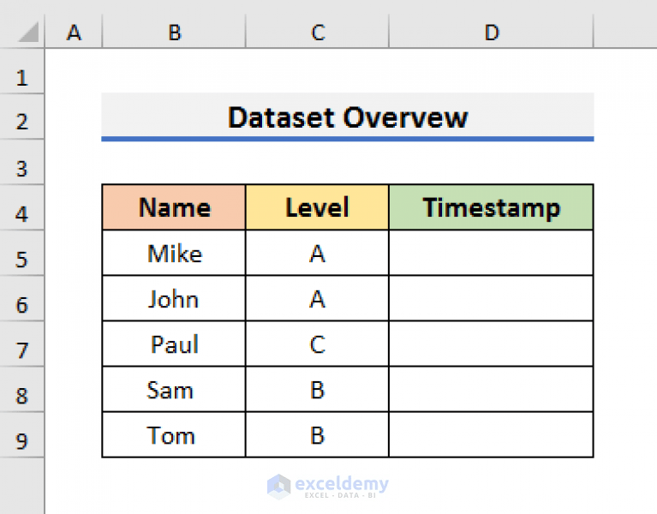
Task: Select the cell containing Sam
Action: point(174,389)
